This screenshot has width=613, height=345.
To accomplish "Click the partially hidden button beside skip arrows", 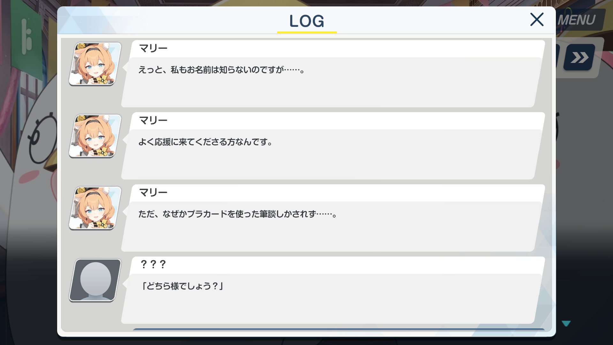I will [x=558, y=56].
